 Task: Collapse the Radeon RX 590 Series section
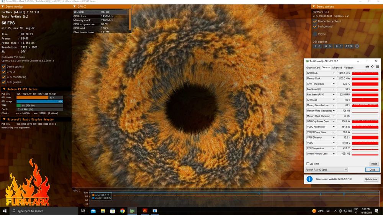point(4,89)
